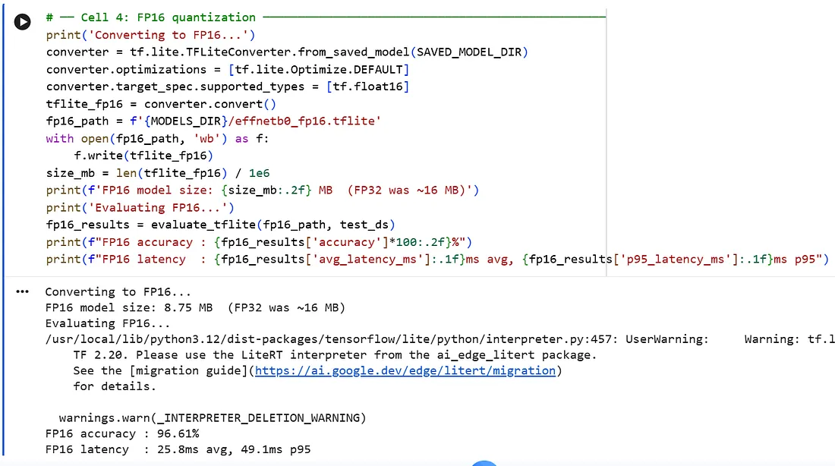Click the converter.optimizations assignment line
Screen dimensions: 835x466
click(x=228, y=70)
